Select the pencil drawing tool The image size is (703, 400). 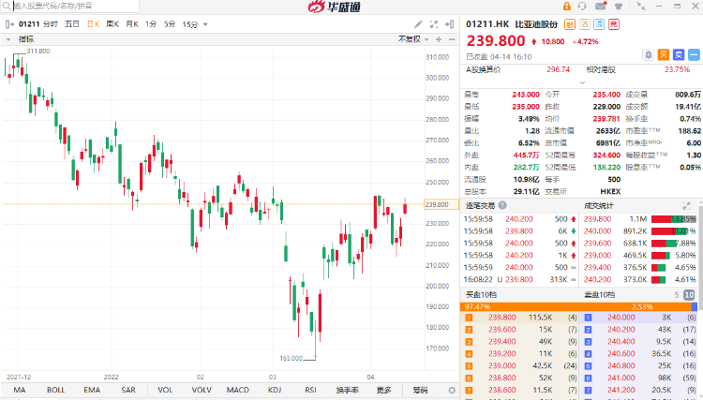coord(418,24)
